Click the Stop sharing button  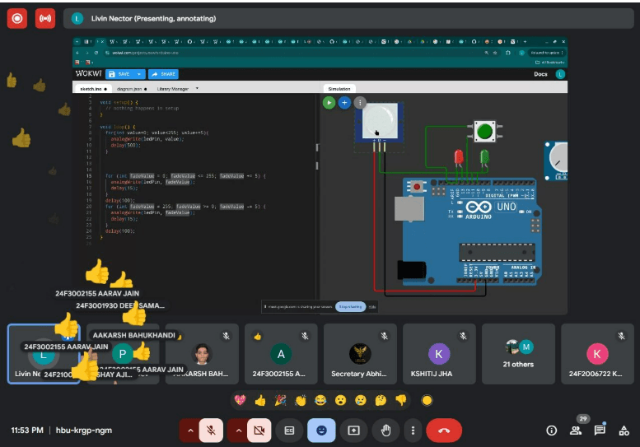350,307
